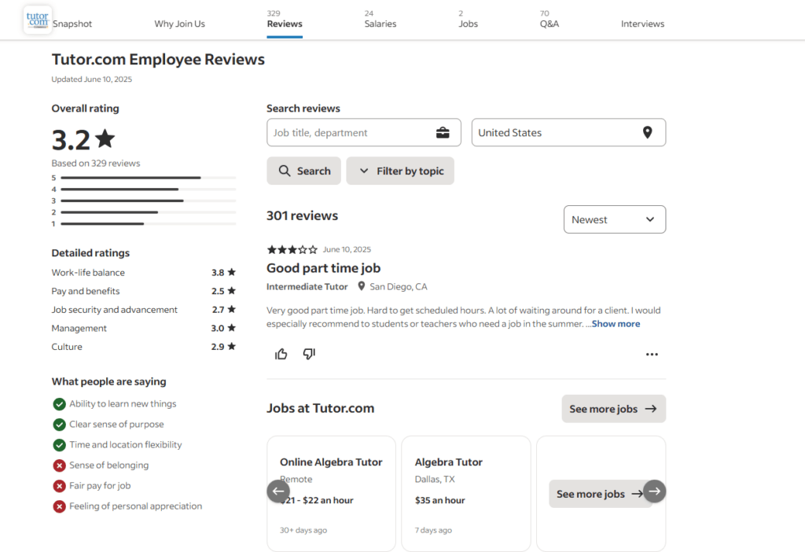805x552 pixels.
Task: Open the Q&A tab
Action: pos(549,24)
